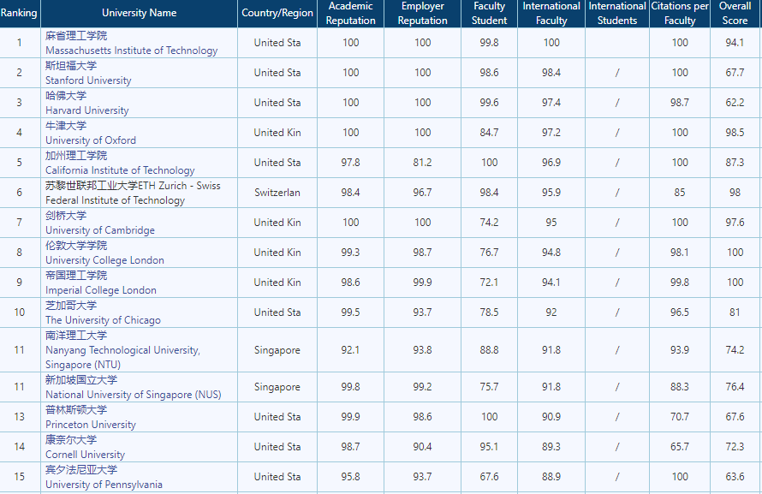Click Imperial College London link

click(100, 290)
